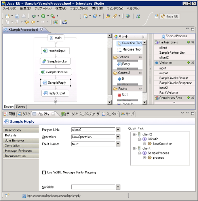Expand the NewOperation tree node
The height and width of the screenshot is (201, 198).
pyautogui.click(x=145, y=144)
